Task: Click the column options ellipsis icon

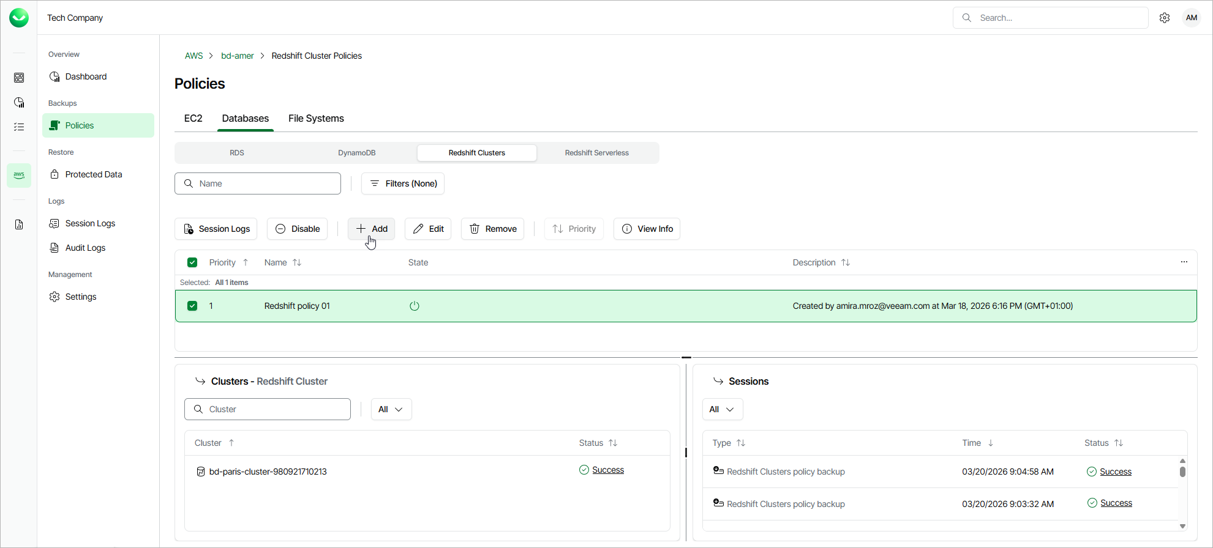Action: [1184, 262]
